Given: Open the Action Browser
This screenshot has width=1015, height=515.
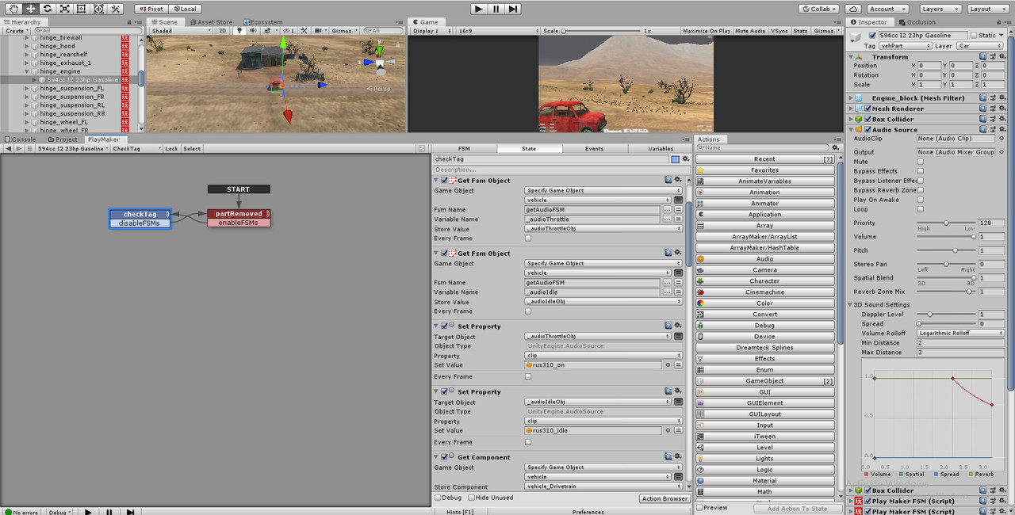Looking at the screenshot, I should pos(665,498).
